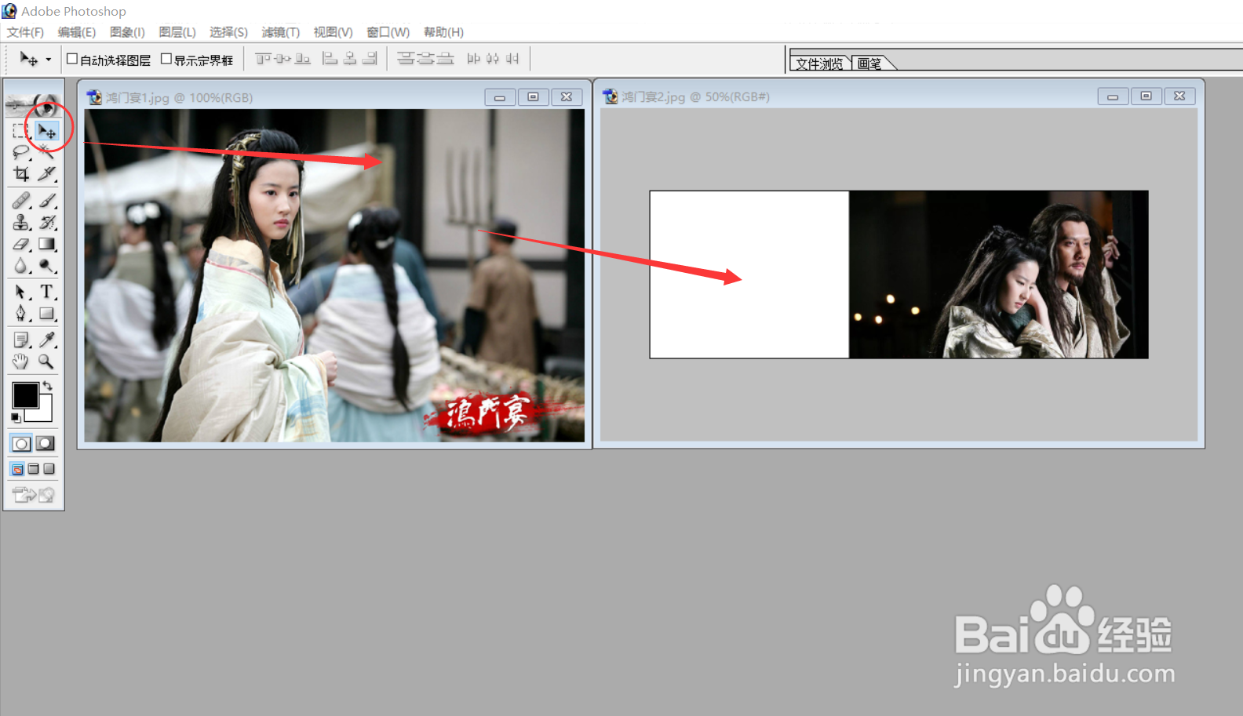The width and height of the screenshot is (1243, 716).
Task: Select the Magic Wand tool
Action: [47, 152]
